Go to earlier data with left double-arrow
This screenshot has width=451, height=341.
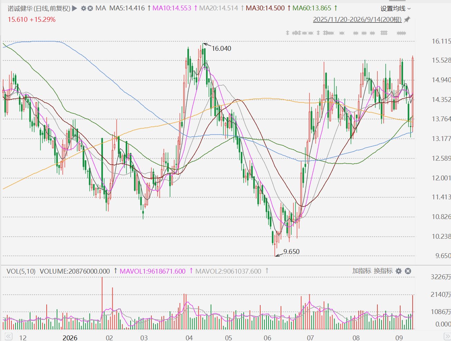coord(8,337)
